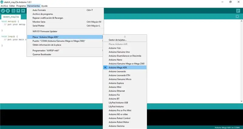243x129 pixels.
Task: Choose Auto Formato
Action: 65,10
